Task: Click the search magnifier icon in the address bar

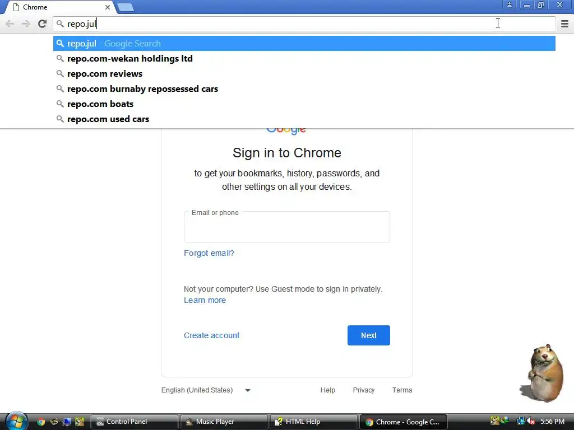Action: point(60,24)
